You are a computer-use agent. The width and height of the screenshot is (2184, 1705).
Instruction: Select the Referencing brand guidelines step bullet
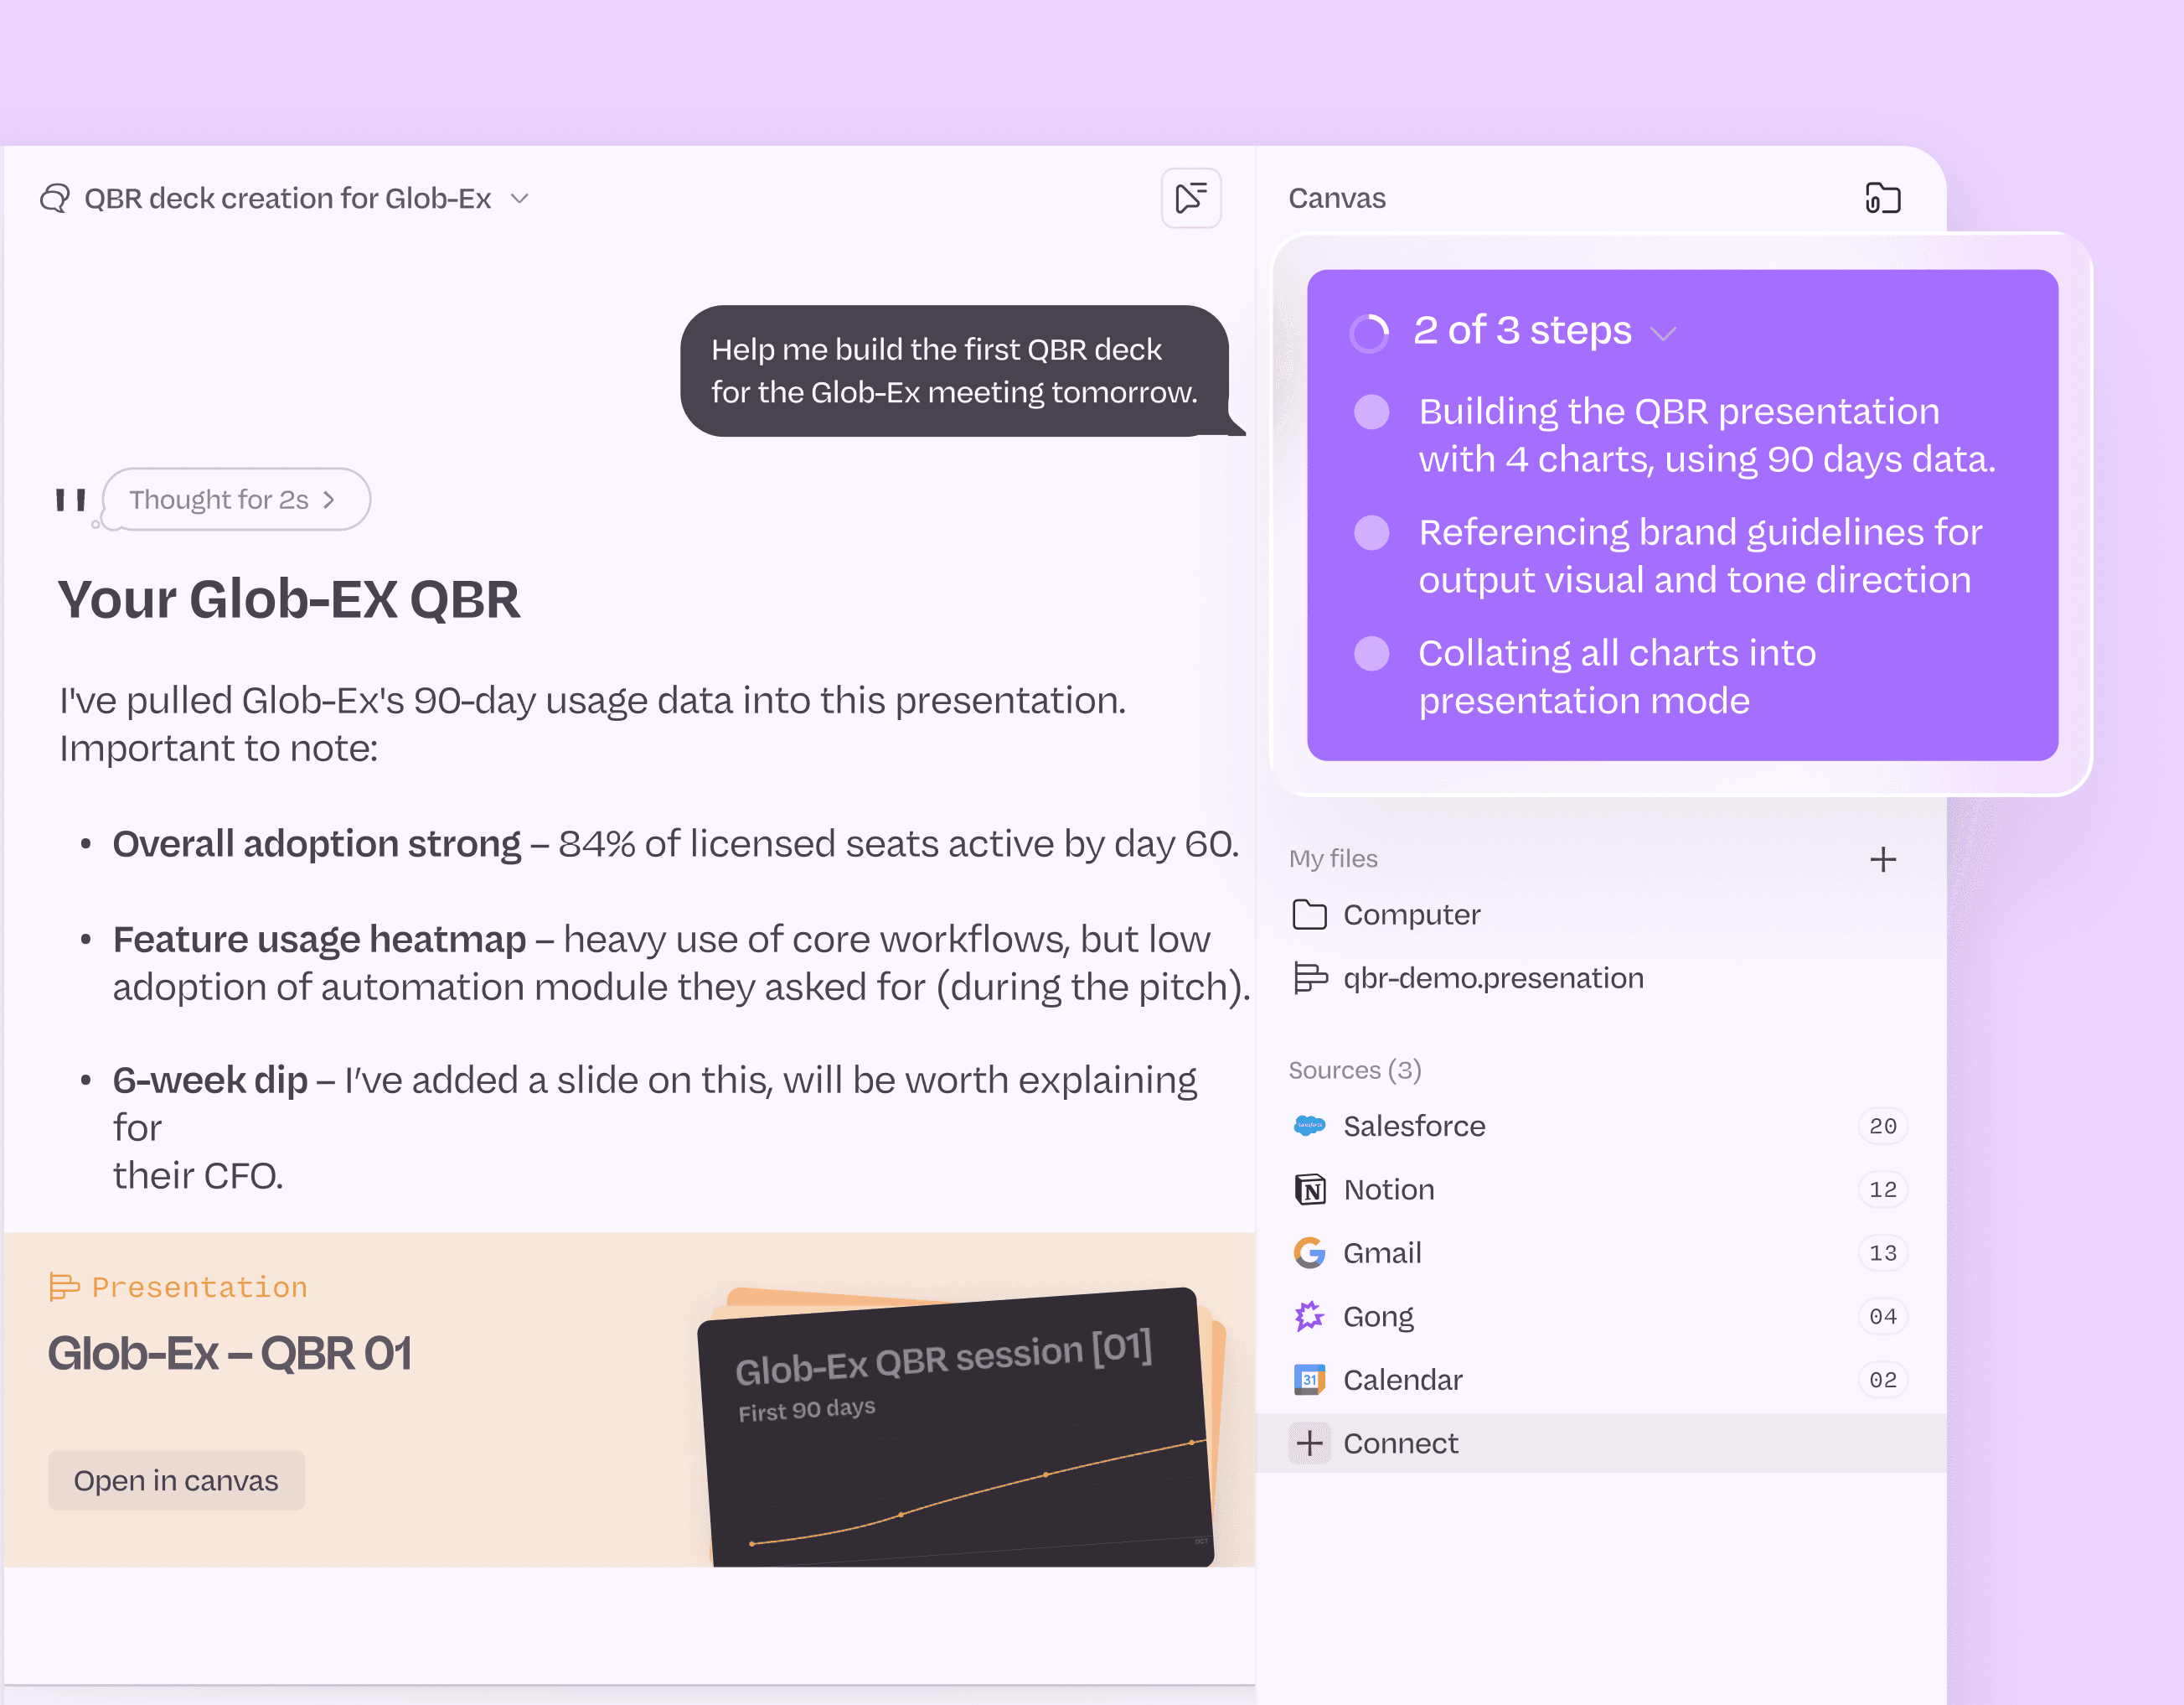coord(1372,532)
